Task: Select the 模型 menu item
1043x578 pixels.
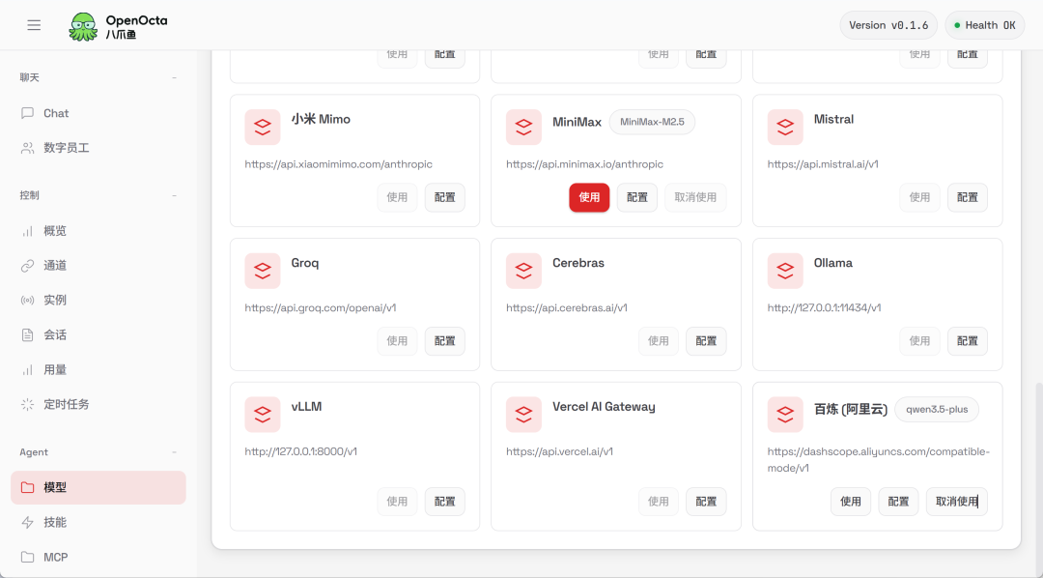Action: tap(99, 487)
